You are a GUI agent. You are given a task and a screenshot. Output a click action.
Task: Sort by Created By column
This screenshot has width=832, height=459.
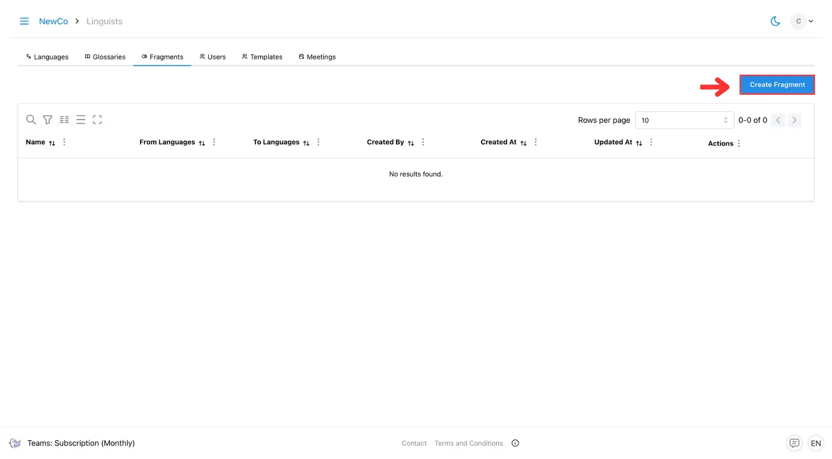tap(411, 143)
